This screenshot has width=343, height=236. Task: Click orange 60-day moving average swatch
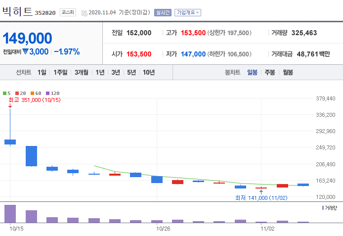pos(33,93)
